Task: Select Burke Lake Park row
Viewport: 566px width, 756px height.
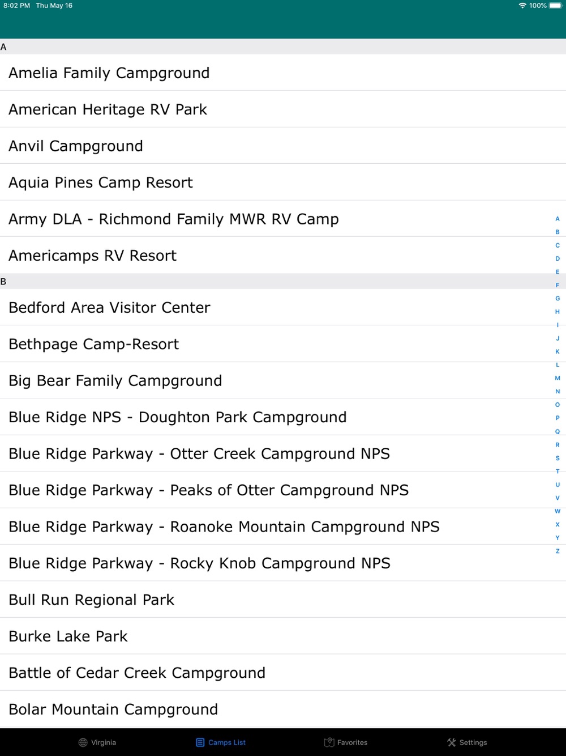Action: pos(283,636)
